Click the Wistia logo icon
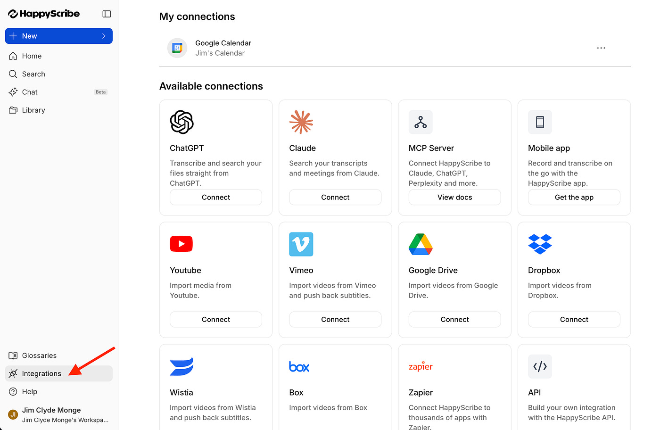 coord(181,366)
